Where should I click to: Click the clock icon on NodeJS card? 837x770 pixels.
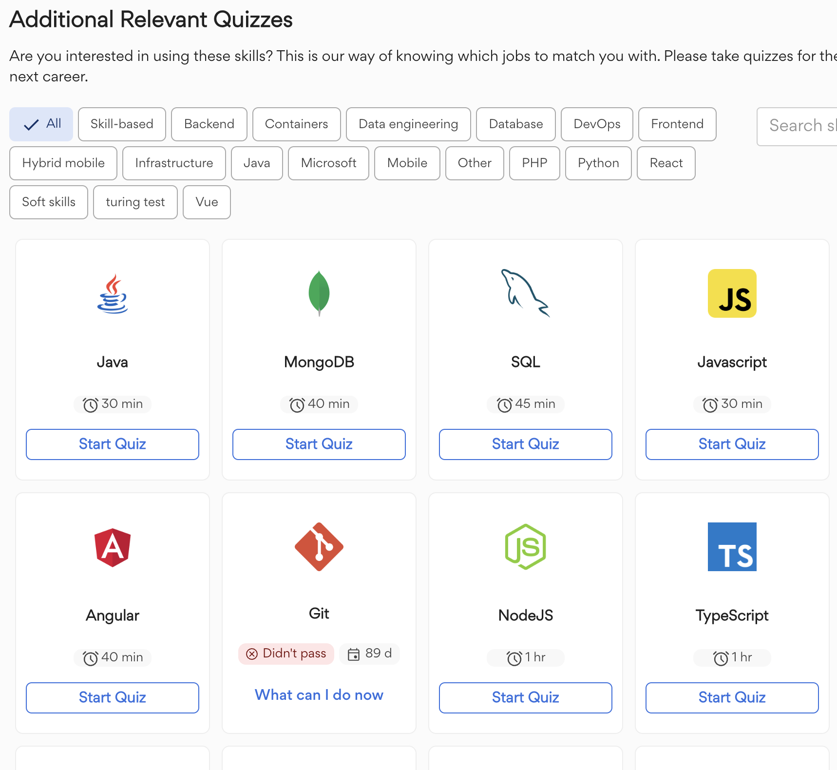[514, 658]
